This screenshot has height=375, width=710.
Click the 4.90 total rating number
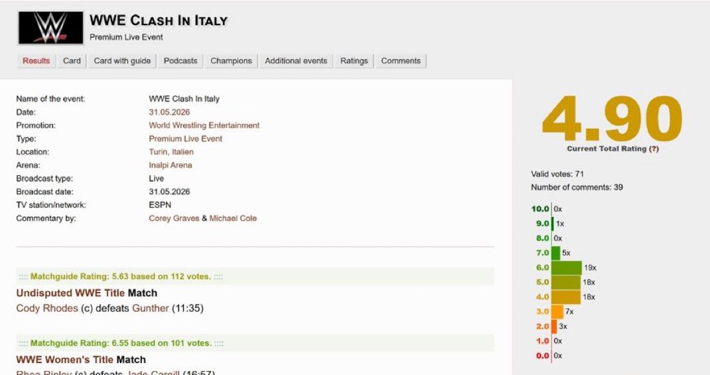pyautogui.click(x=612, y=119)
